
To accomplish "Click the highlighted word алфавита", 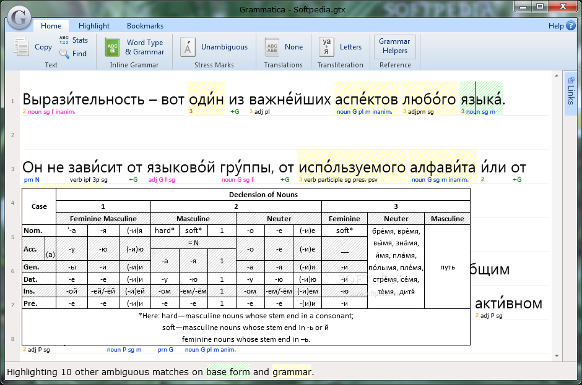I will (x=443, y=167).
